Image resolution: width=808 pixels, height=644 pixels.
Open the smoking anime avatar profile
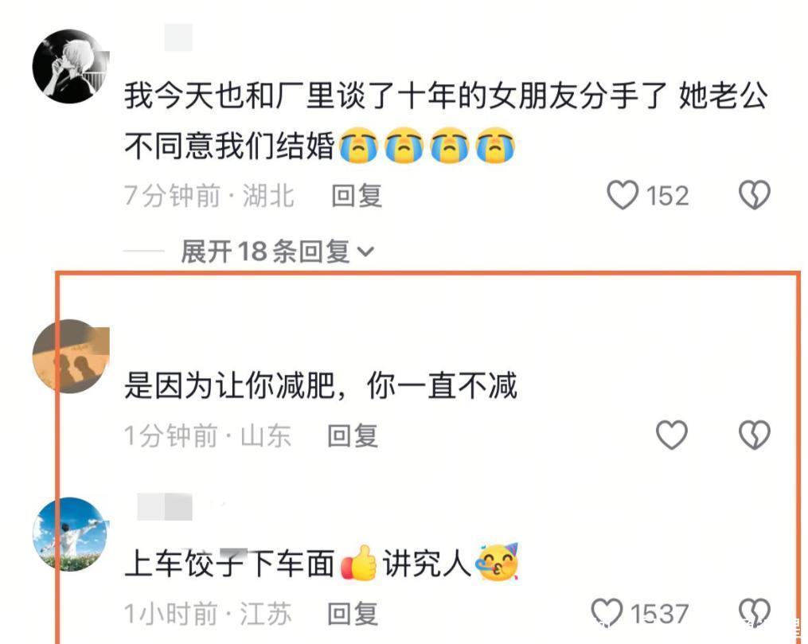click(70, 66)
